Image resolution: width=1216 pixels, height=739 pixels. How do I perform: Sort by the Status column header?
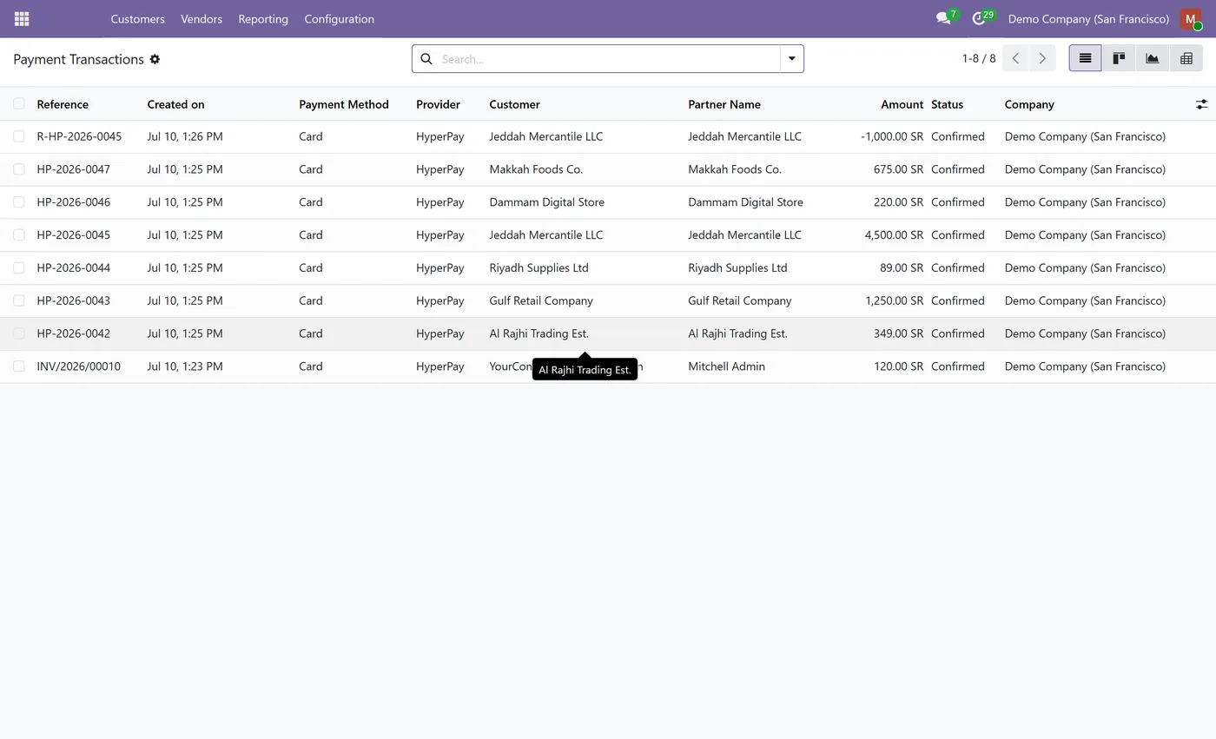click(947, 104)
